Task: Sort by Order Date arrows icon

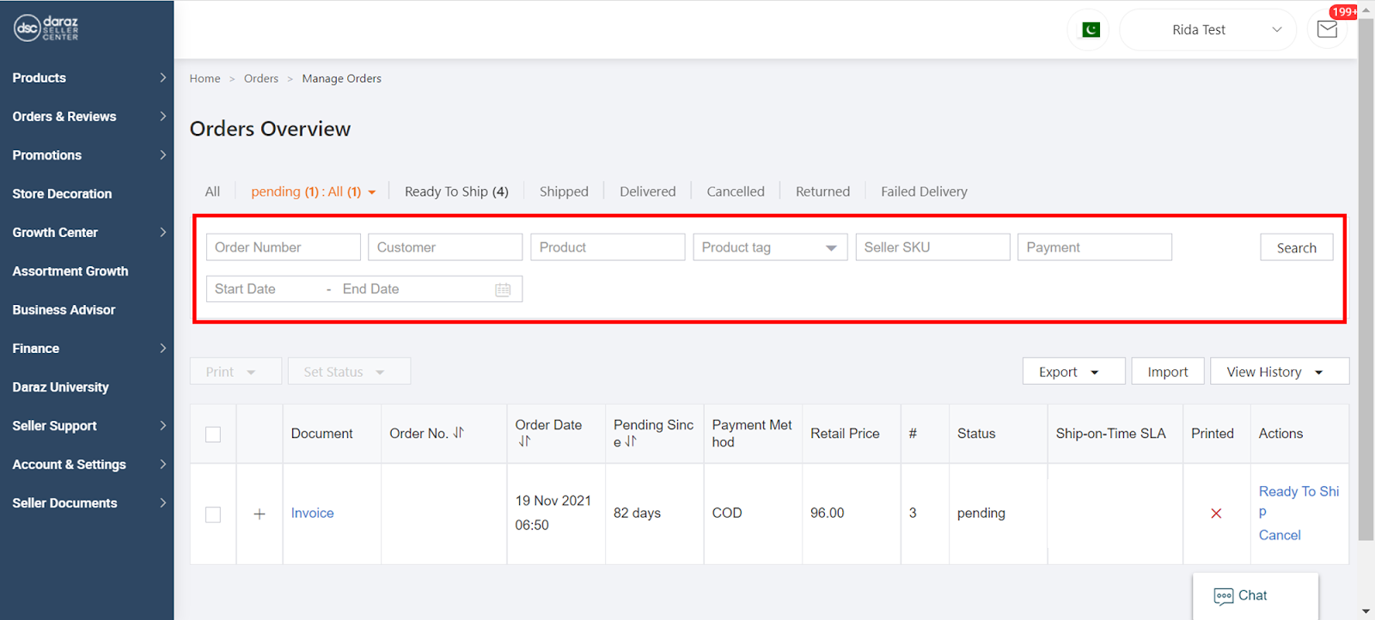Action: pyautogui.click(x=524, y=441)
